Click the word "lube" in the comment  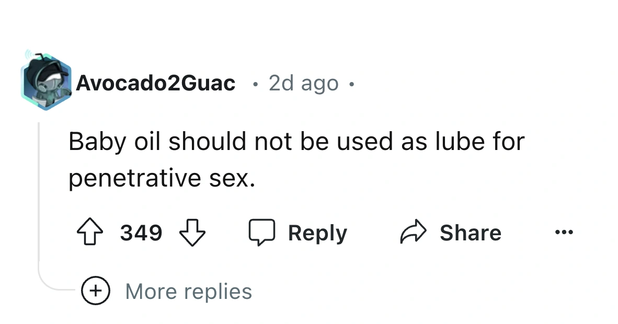point(454,142)
